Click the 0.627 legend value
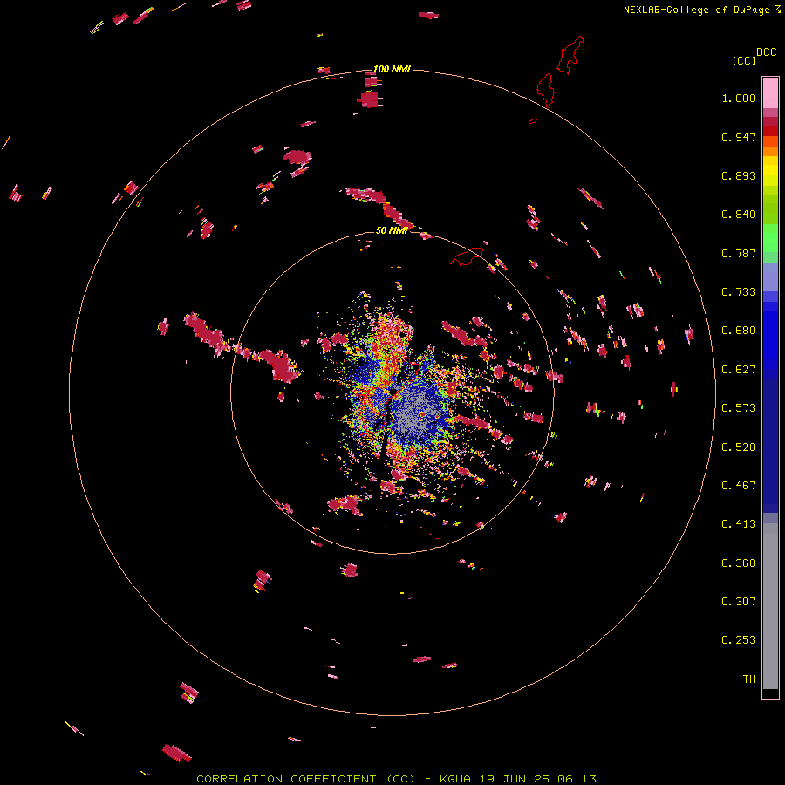The width and height of the screenshot is (785, 785). [739, 370]
